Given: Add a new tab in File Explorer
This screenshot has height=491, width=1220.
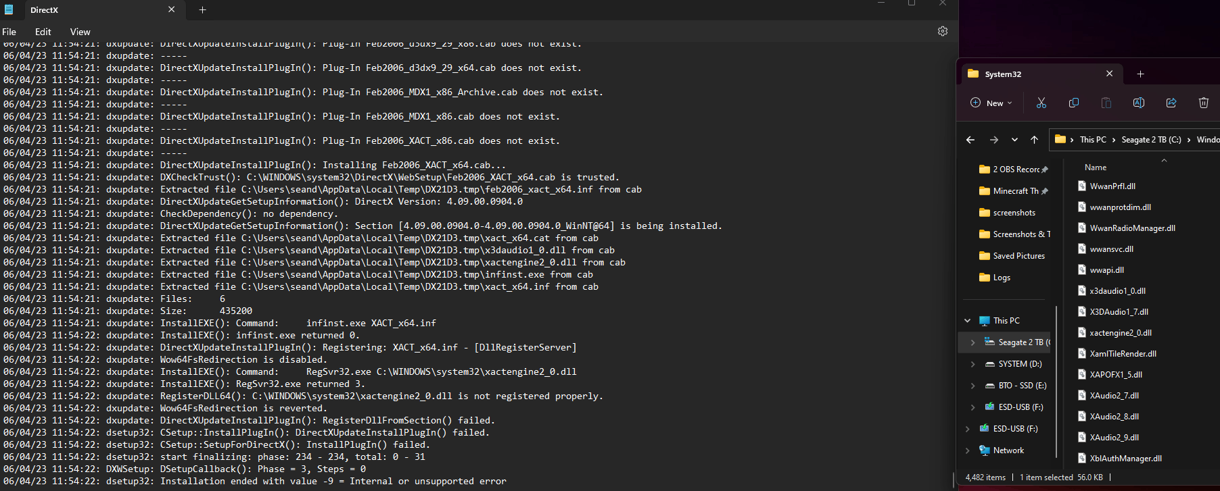Looking at the screenshot, I should [x=1140, y=74].
